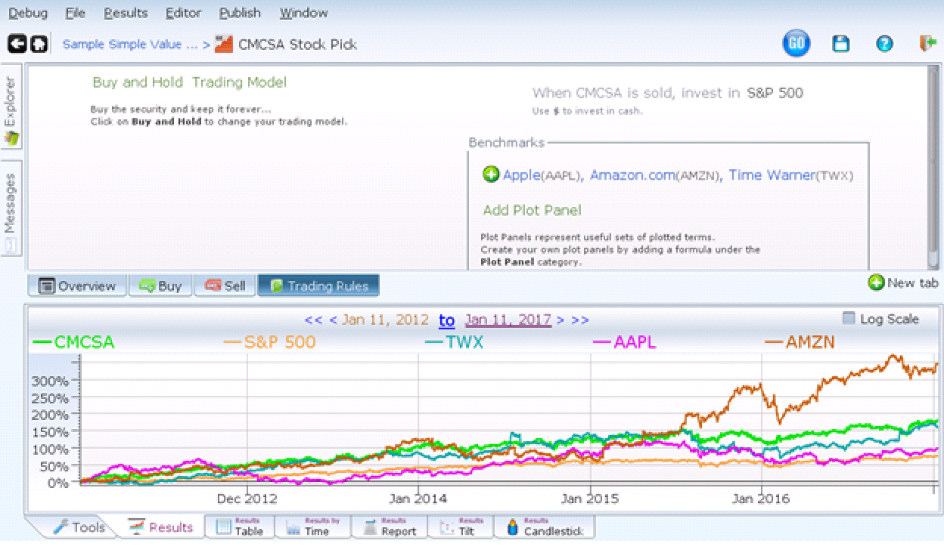Image resolution: width=944 pixels, height=559 pixels.
Task: Open the Results Report tab
Action: (x=390, y=527)
